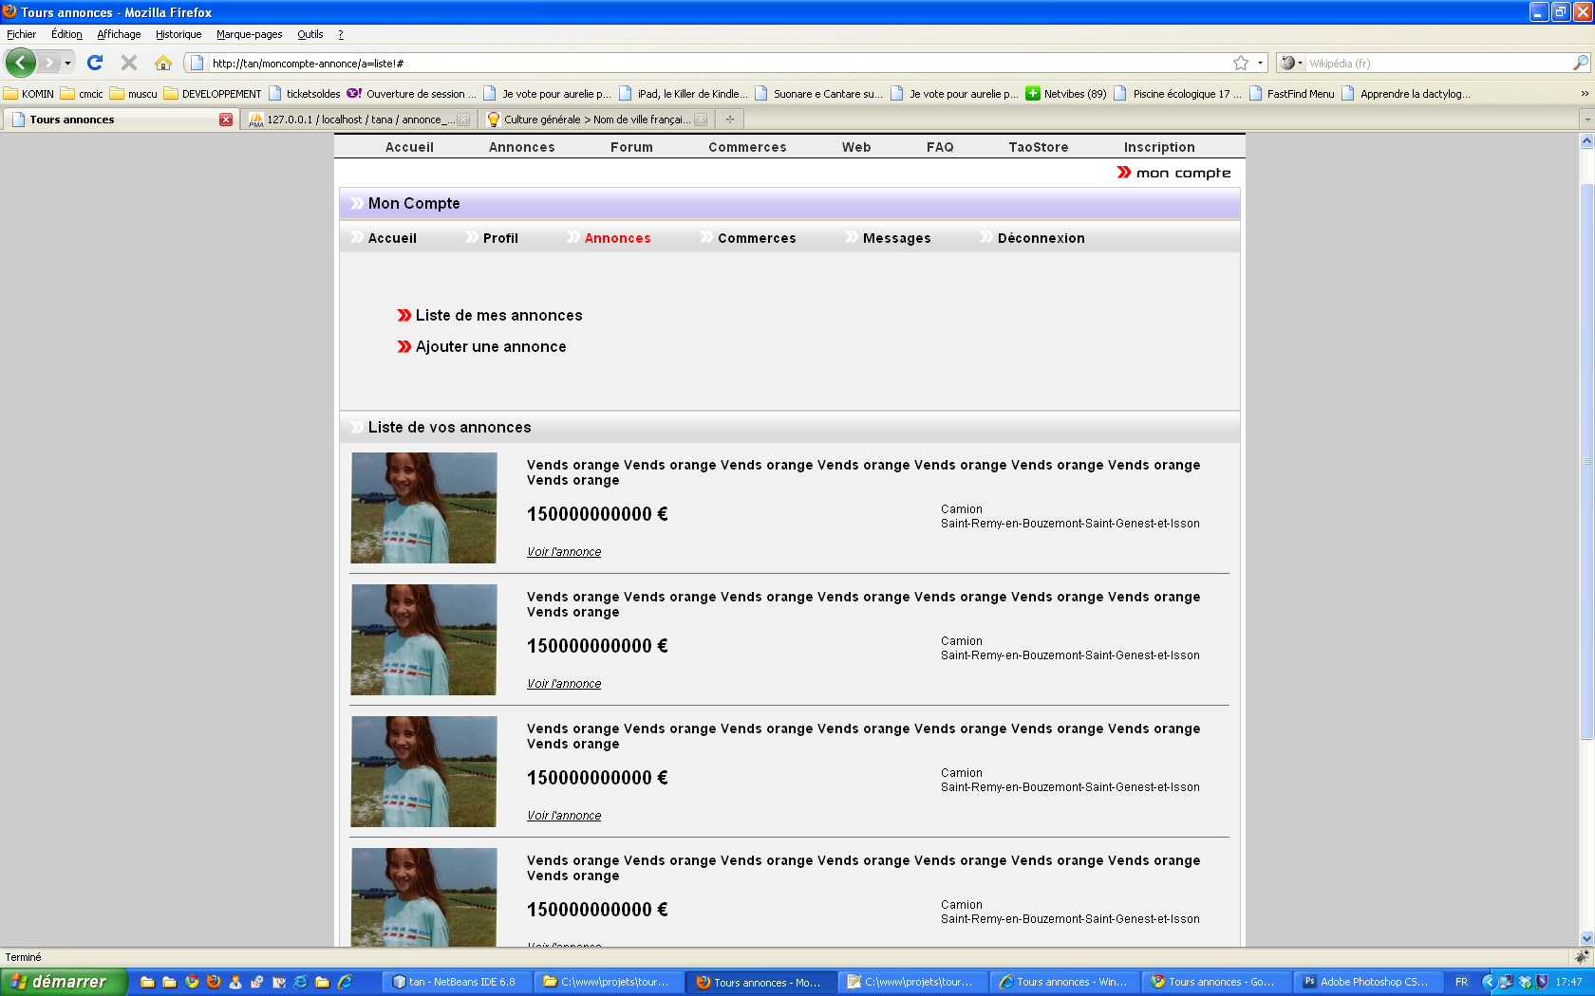The height and width of the screenshot is (996, 1595).
Task: Reload the current page
Action: click(x=95, y=63)
